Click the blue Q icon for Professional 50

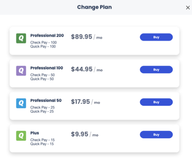click(21, 103)
